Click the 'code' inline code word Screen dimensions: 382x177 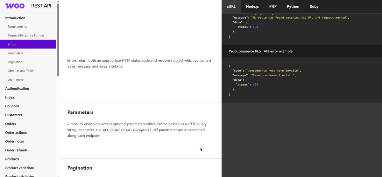click(x=71, y=67)
